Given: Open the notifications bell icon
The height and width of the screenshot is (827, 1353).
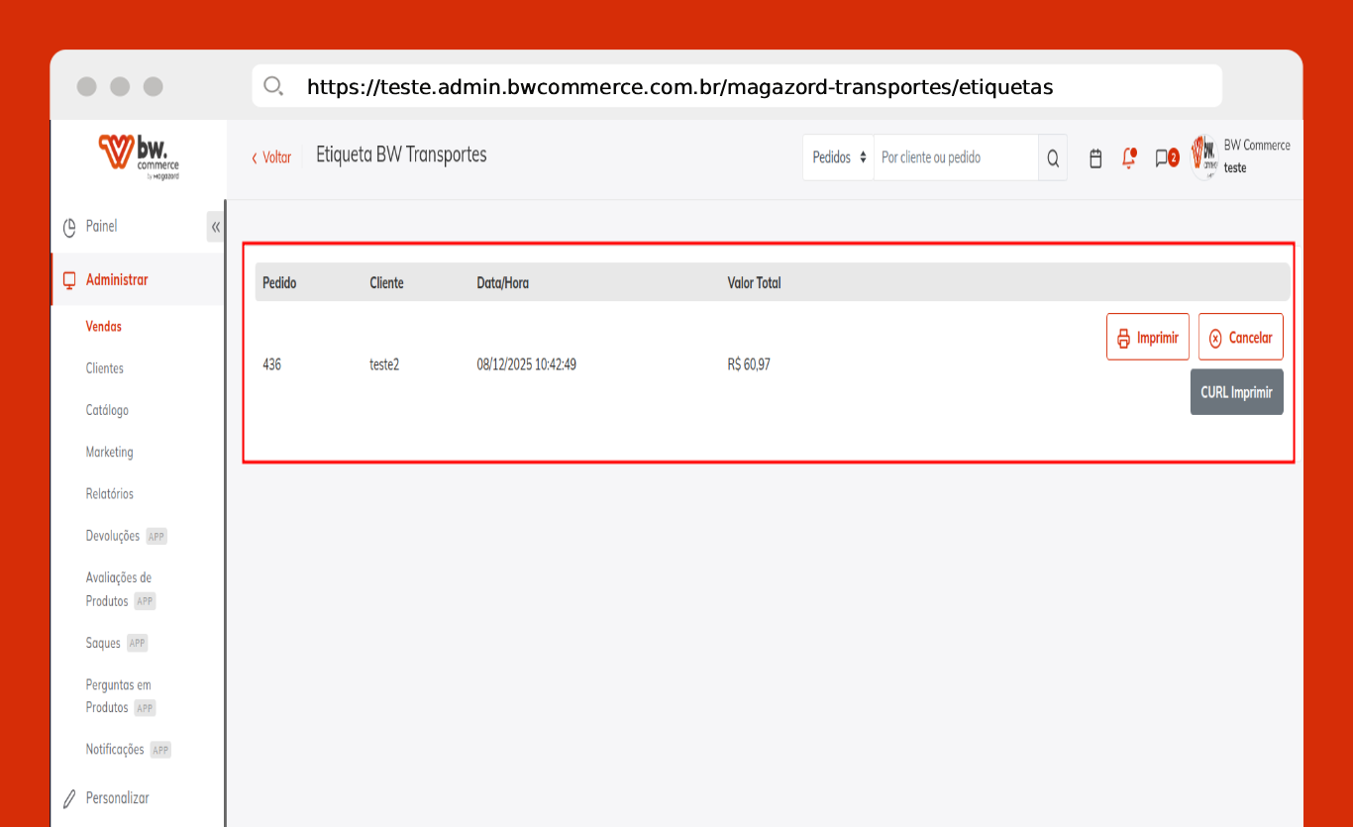Looking at the screenshot, I should [x=1128, y=158].
